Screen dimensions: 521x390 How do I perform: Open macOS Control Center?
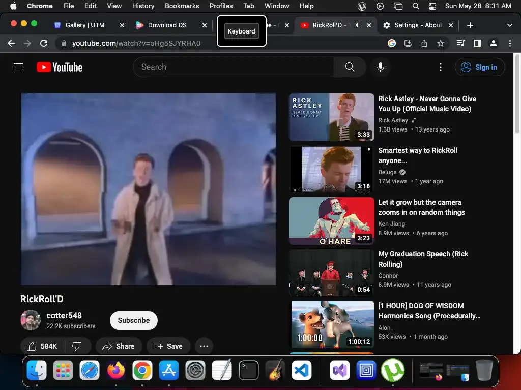pyautogui.click(x=432, y=6)
